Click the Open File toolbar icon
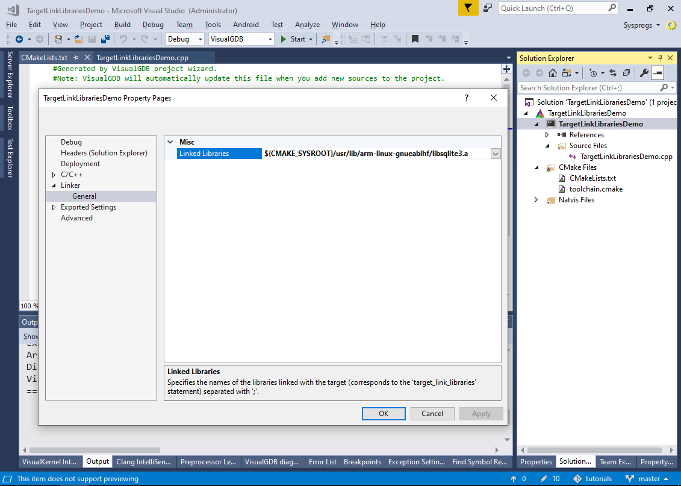 click(x=79, y=39)
